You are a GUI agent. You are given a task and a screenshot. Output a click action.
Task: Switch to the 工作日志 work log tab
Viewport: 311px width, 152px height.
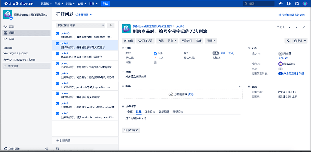150,112
